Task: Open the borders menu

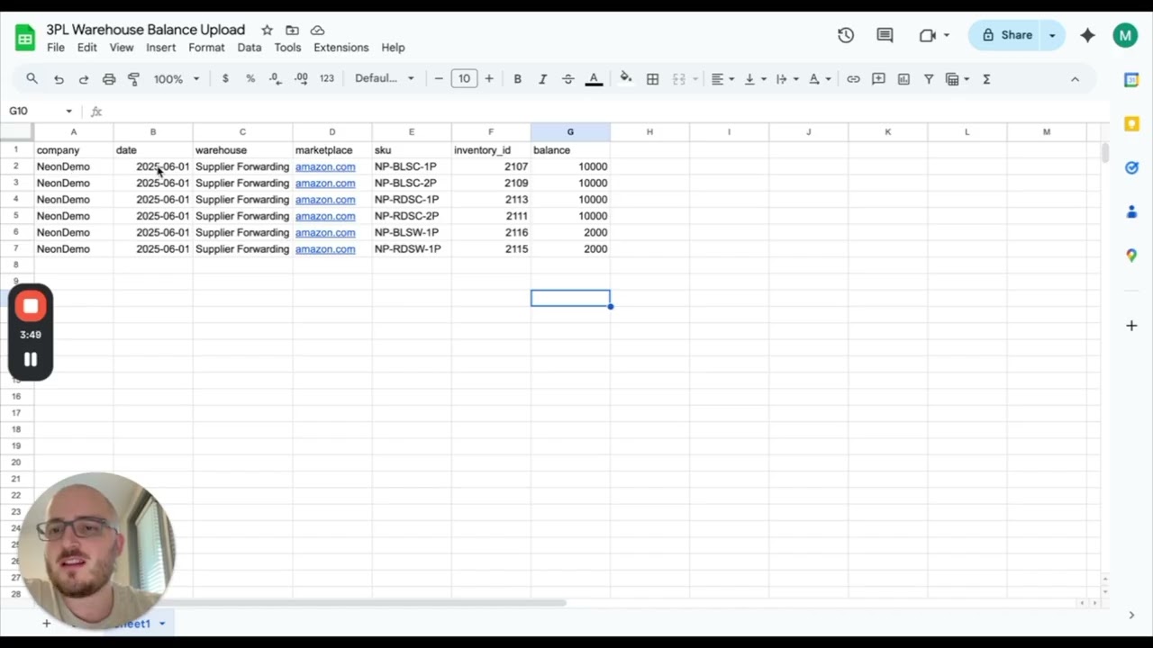Action: [652, 79]
